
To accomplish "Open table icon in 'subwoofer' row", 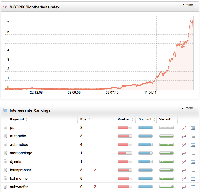I will (193, 187).
